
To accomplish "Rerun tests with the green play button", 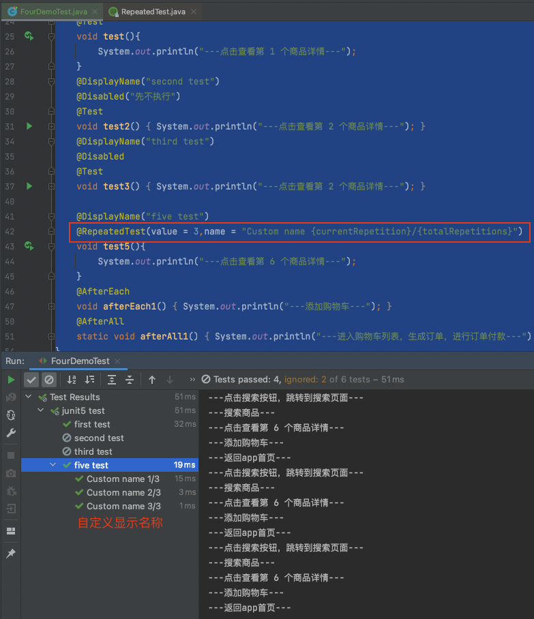I will pos(11,380).
